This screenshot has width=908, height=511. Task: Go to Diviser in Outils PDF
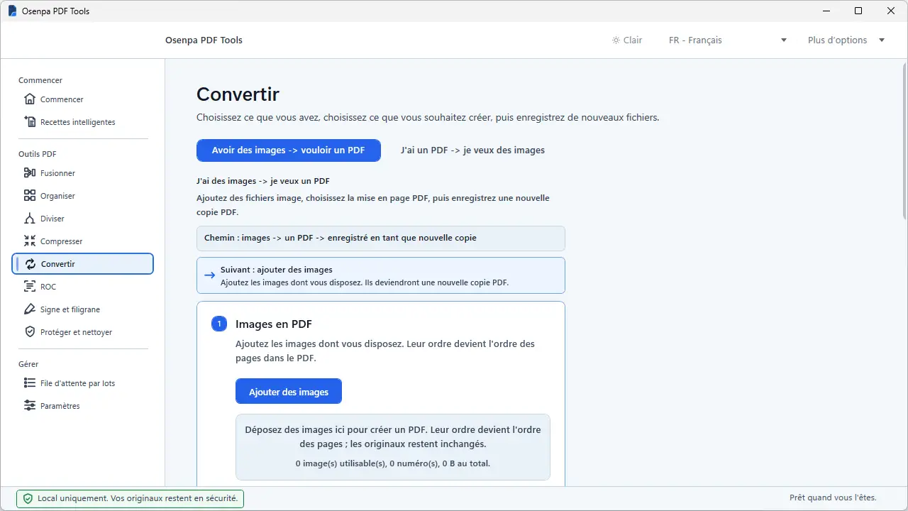point(83,219)
